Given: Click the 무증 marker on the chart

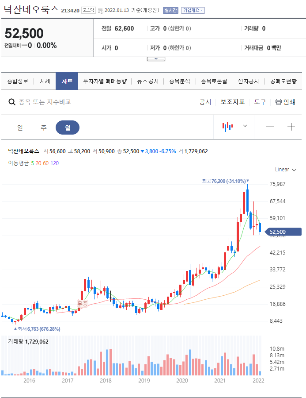Looking at the screenshot, I should coord(83,303).
